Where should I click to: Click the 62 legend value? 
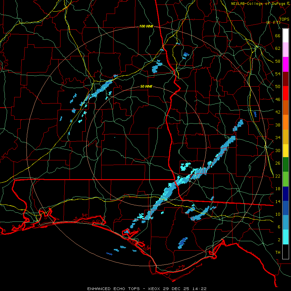tap(278, 48)
